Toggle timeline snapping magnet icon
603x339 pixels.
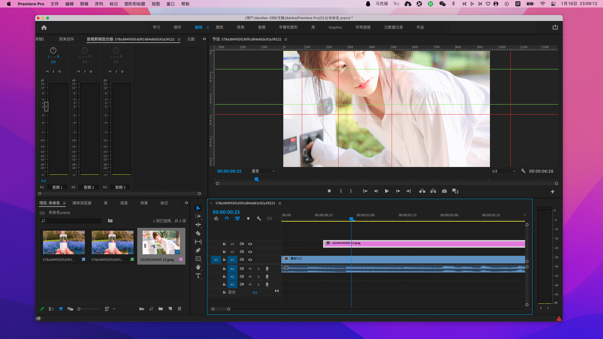[226, 218]
